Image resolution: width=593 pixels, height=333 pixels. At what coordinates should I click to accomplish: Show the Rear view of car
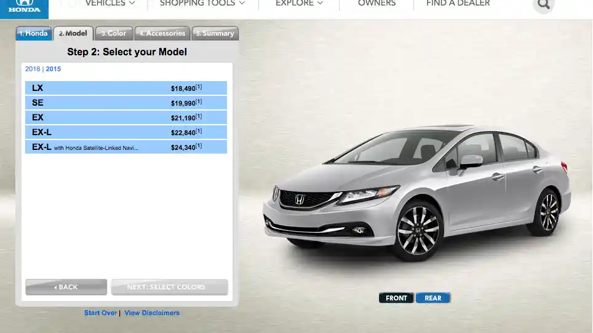click(x=433, y=298)
